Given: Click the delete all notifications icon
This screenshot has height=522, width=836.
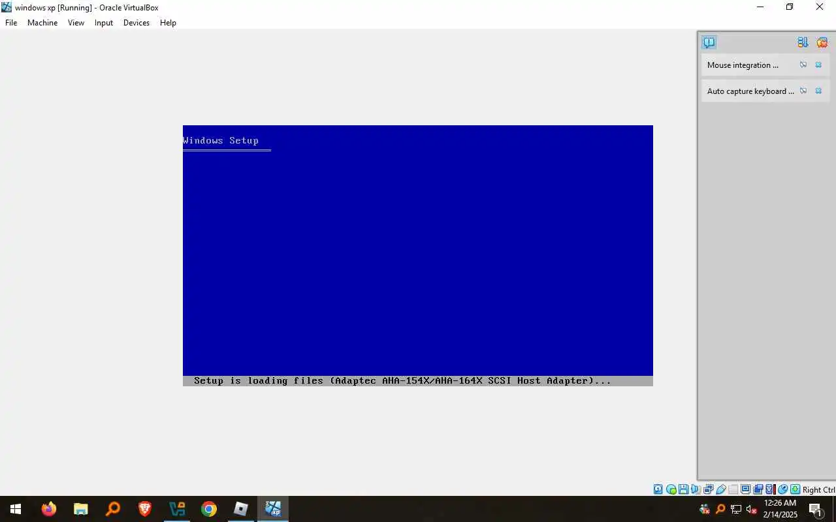Looking at the screenshot, I should (x=822, y=42).
